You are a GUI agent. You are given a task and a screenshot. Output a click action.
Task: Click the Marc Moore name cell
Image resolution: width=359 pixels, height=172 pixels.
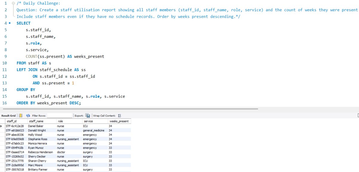tap(42, 165)
